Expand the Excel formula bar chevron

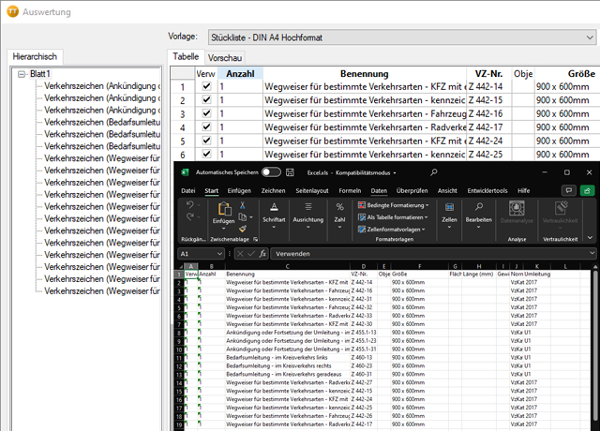592,253
